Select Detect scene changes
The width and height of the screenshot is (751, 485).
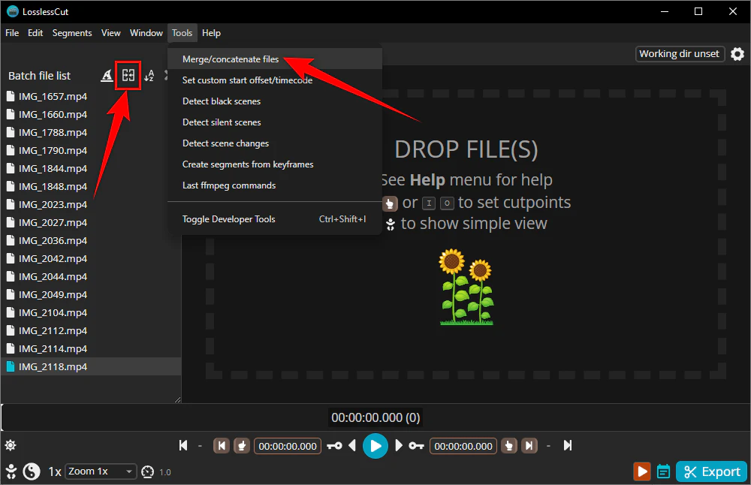coord(275,143)
